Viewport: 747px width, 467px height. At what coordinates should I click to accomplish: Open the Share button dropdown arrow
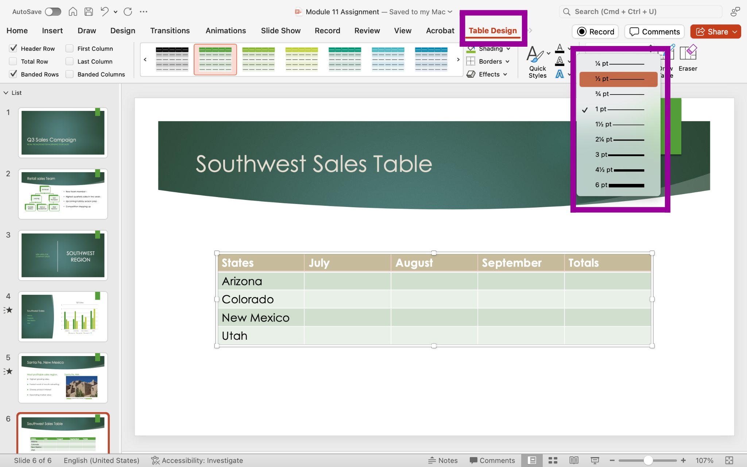click(735, 32)
